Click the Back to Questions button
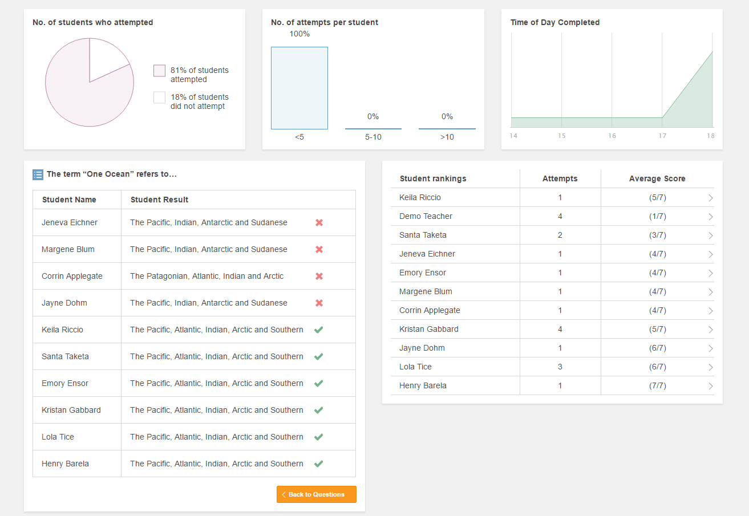749x516 pixels. (x=316, y=494)
